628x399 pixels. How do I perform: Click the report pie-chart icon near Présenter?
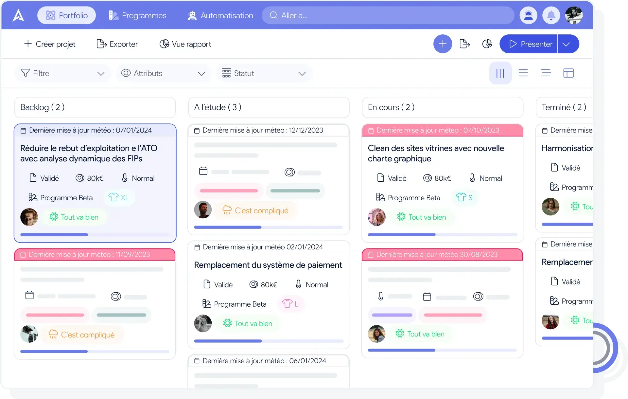pos(487,44)
